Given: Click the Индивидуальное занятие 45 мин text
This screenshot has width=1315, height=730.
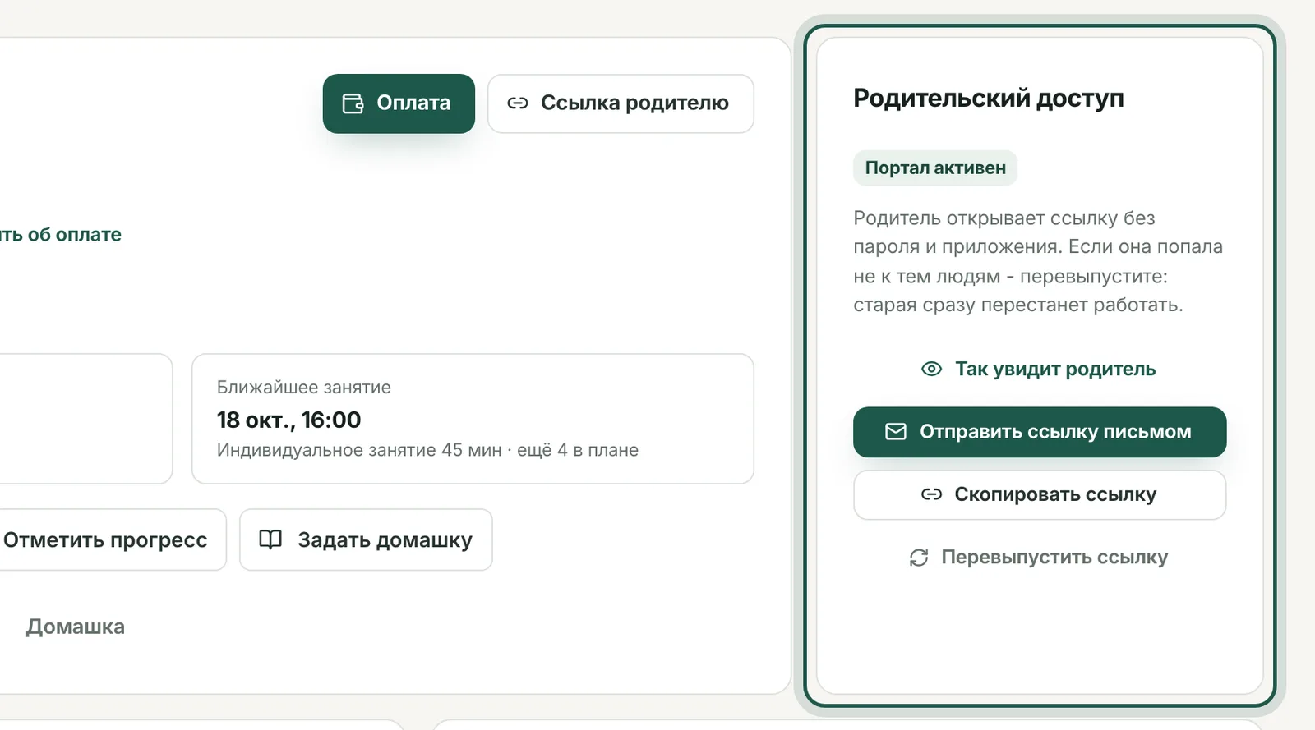Looking at the screenshot, I should [359, 450].
